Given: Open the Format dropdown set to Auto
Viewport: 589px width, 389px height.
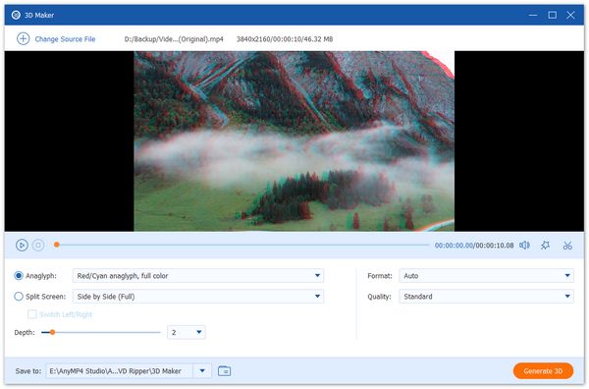Looking at the screenshot, I should pos(487,276).
